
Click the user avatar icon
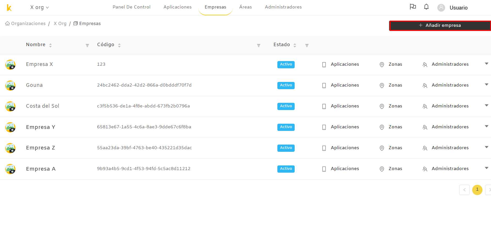coord(441,8)
